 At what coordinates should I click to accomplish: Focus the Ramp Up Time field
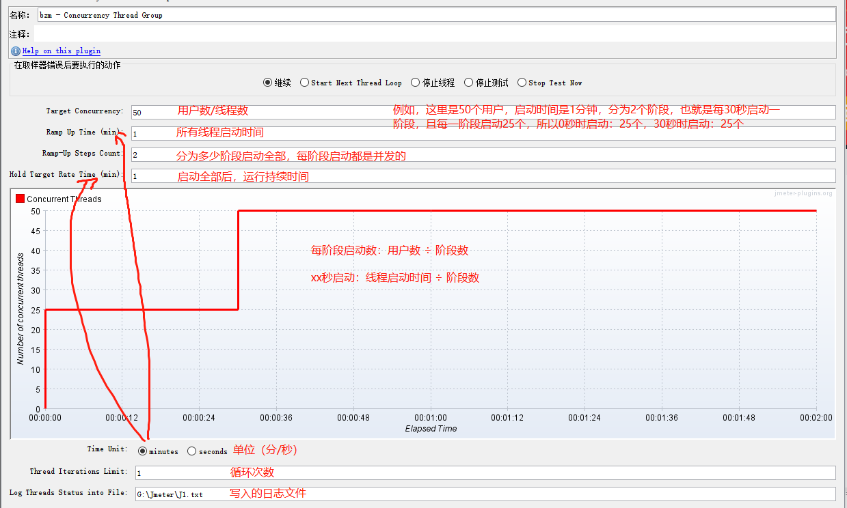(483, 133)
